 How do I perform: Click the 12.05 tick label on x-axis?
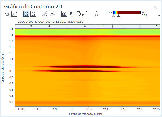point(89,109)
